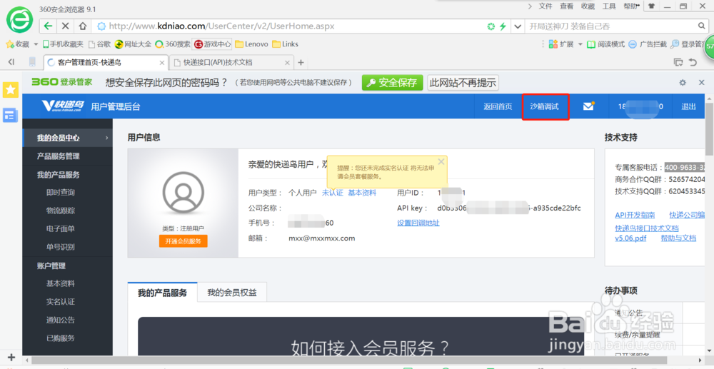The width and height of the screenshot is (714, 369).
Task: Open 手机收藏夹 bookmark
Action: 63,44
